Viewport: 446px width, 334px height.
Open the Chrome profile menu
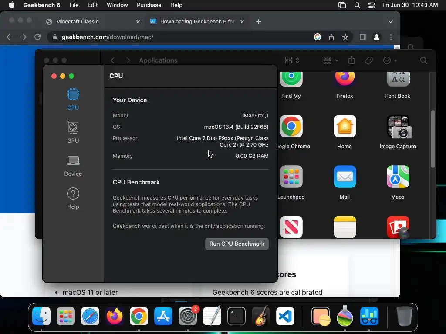(x=377, y=37)
